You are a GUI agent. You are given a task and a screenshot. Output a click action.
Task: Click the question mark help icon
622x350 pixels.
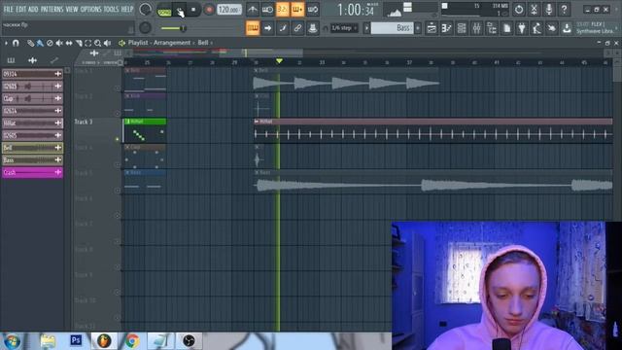coord(564,10)
